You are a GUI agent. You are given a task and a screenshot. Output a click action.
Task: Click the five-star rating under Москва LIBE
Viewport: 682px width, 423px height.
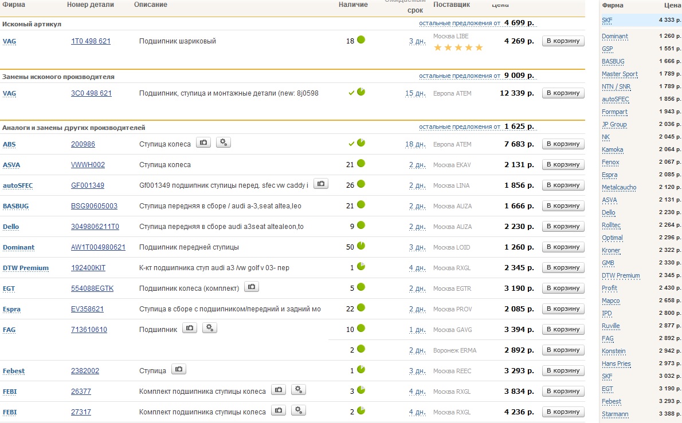458,48
